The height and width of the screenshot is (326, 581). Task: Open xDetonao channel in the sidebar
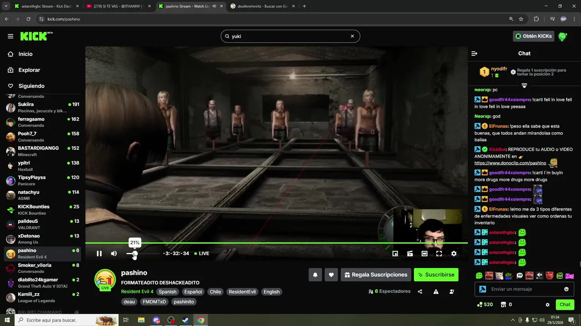[43, 239]
